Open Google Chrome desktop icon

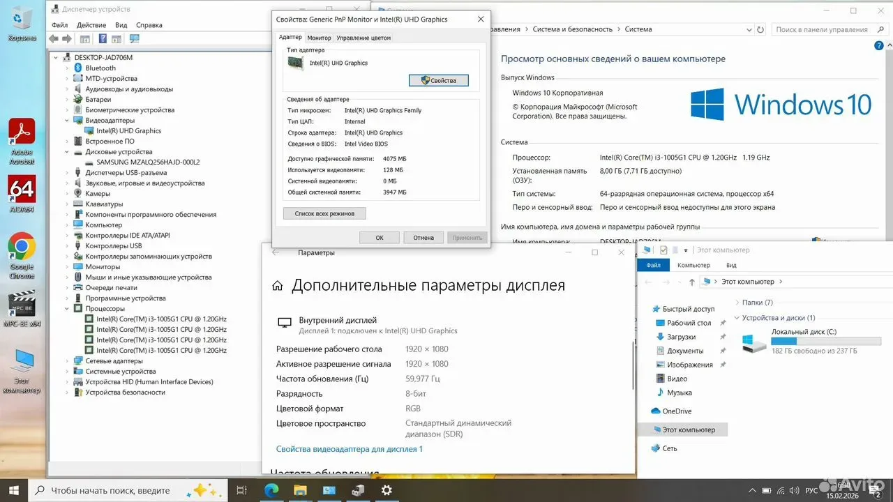22,255
